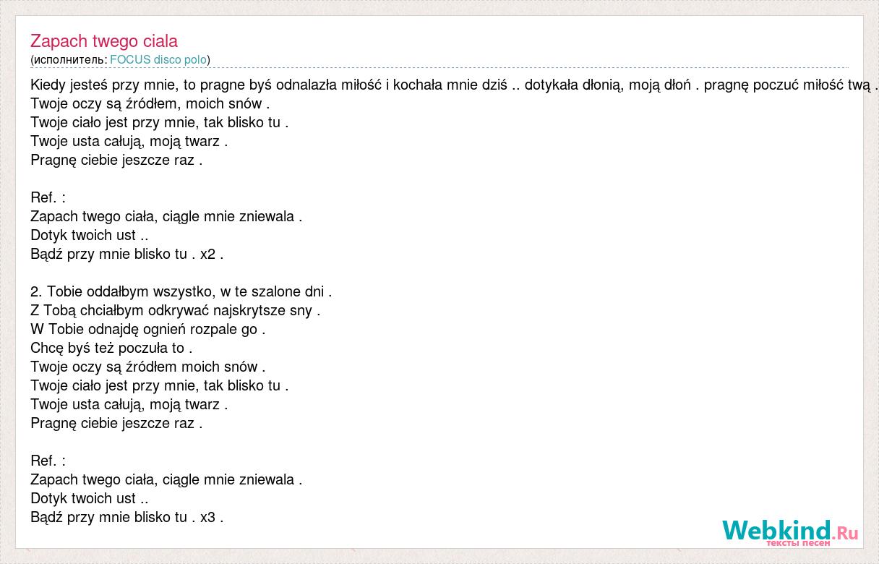Image resolution: width=879 pixels, height=564 pixels.
Task: Click the line ending with x3
Action: pyautogui.click(x=127, y=517)
